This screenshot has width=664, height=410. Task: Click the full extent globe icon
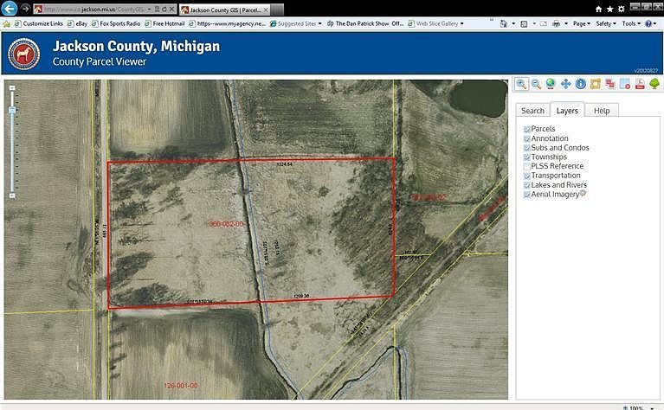(551, 84)
